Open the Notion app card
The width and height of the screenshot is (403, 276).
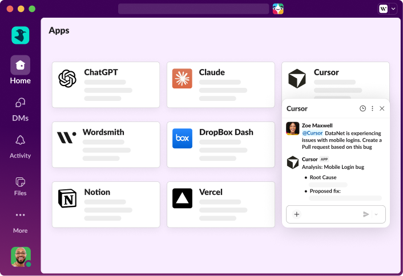click(106, 205)
